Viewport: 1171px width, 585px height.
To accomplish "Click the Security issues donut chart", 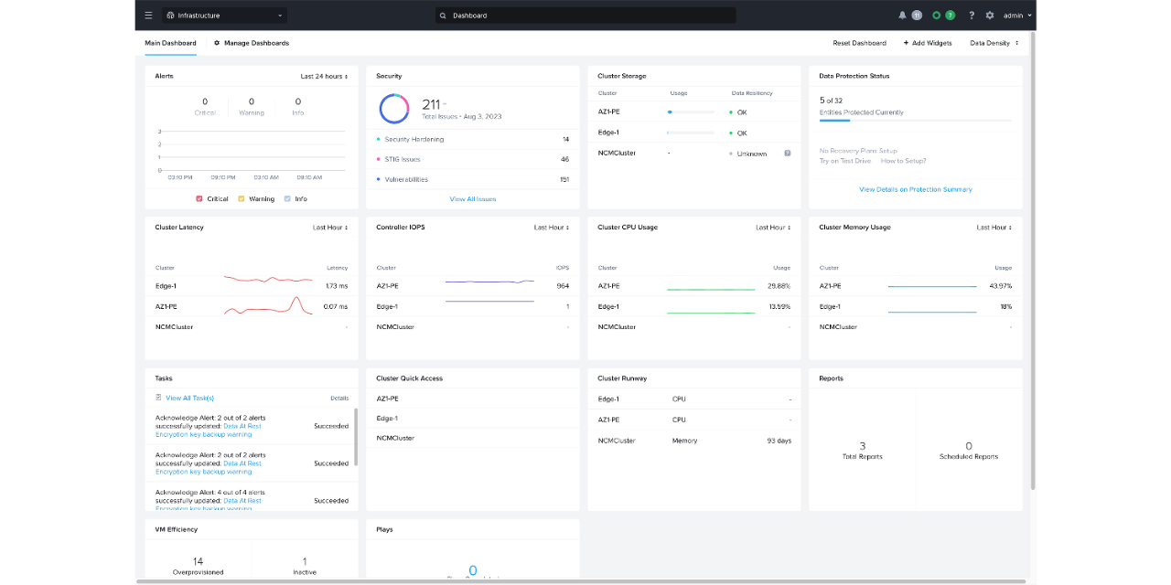I will (394, 109).
